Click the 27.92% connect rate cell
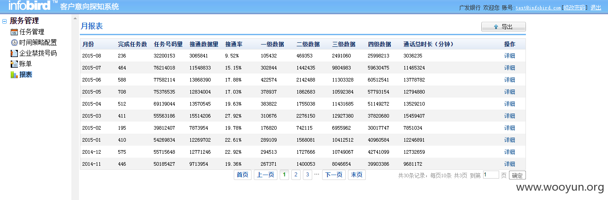Image resolution: width=608 pixels, height=200 pixels. tap(233, 116)
